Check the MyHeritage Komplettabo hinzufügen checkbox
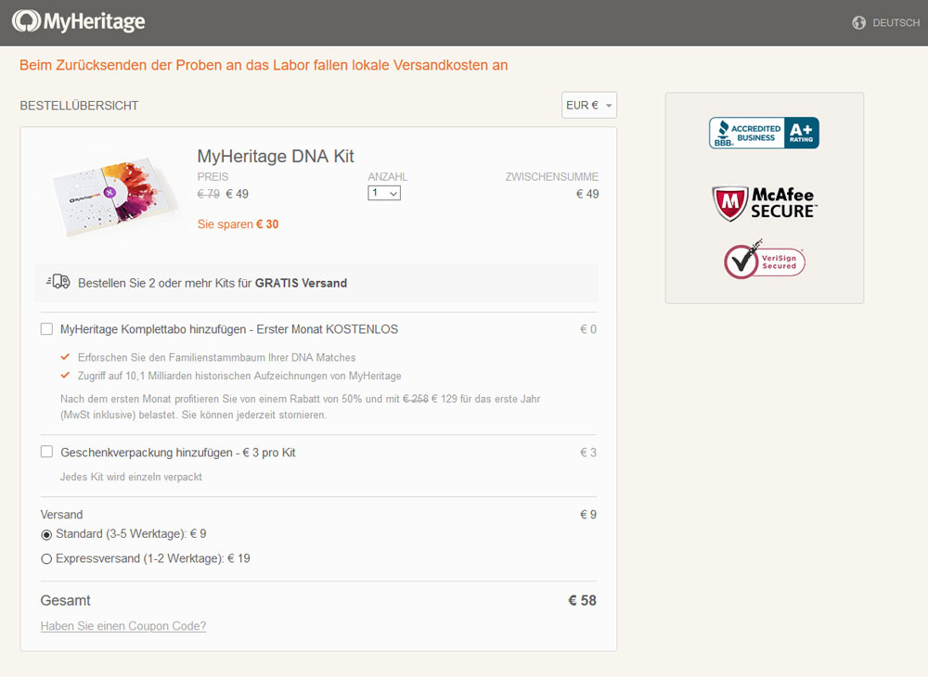 [46, 328]
